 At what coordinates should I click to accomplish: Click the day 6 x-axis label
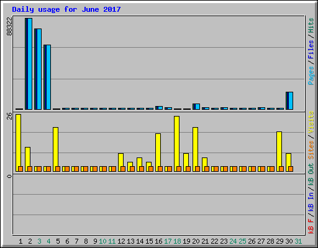point(67,241)
